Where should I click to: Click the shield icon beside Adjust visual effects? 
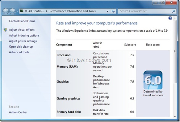point(5,30)
